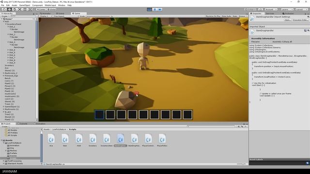Expand the PostProcessing folder
The width and height of the screenshot is (310, 174).
[x=3, y=161]
